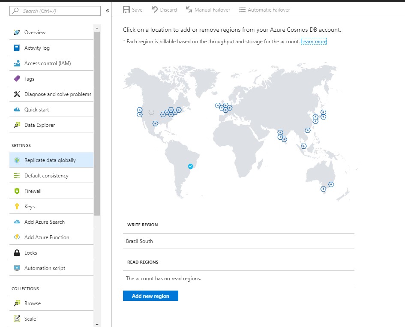Screen dimensions: 405x327
Task: Click the Save toolbar button
Action: click(133, 10)
